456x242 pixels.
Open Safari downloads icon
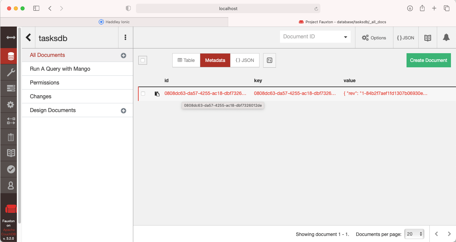410,8
